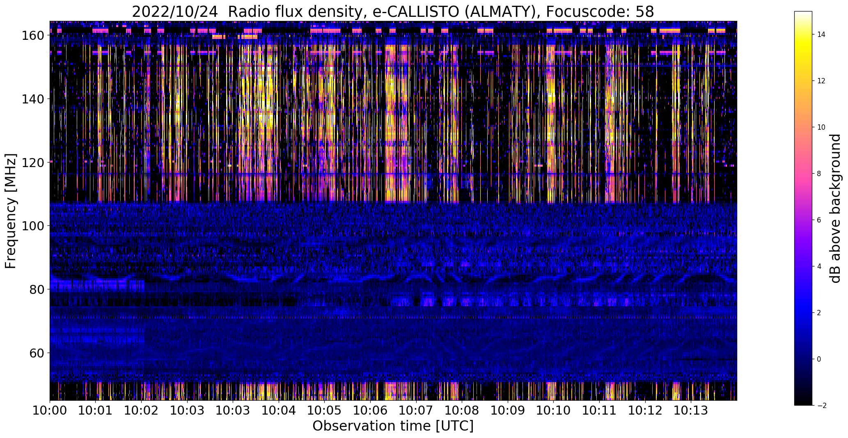
Task: Select the 10:13 time tick label
Action: tap(691, 410)
